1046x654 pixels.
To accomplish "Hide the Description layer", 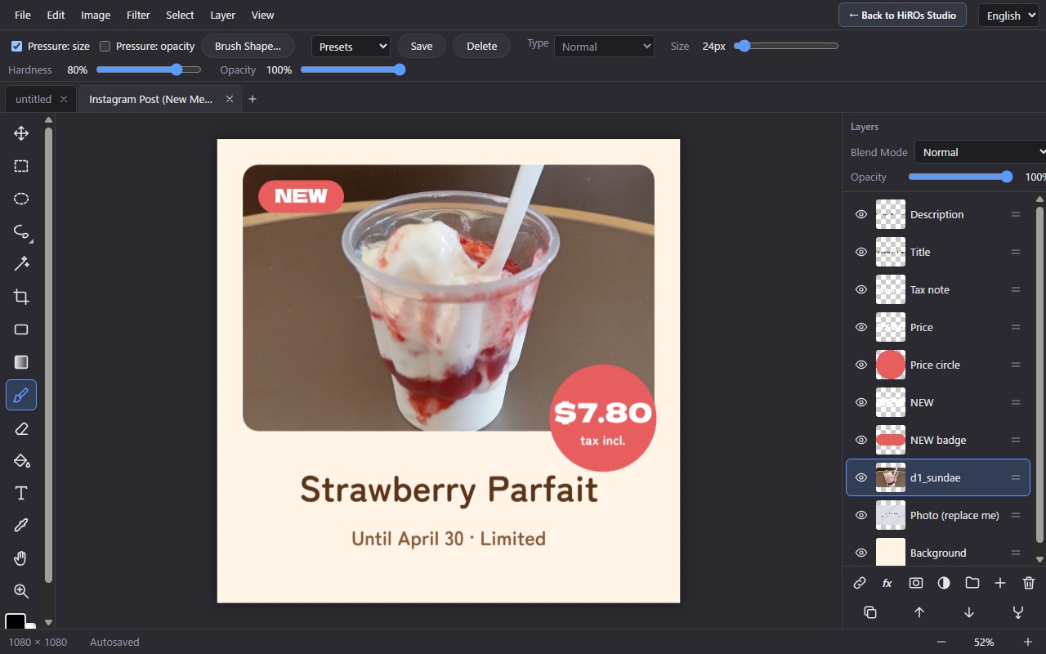I will coord(860,214).
